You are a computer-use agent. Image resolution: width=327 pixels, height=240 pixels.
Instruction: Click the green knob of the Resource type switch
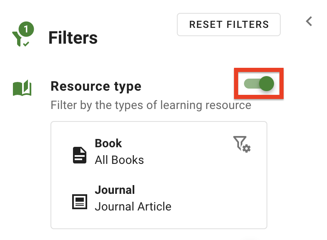coord(266,84)
